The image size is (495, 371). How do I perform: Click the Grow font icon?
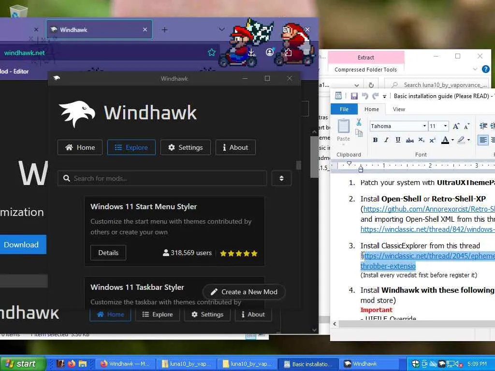pyautogui.click(x=456, y=126)
